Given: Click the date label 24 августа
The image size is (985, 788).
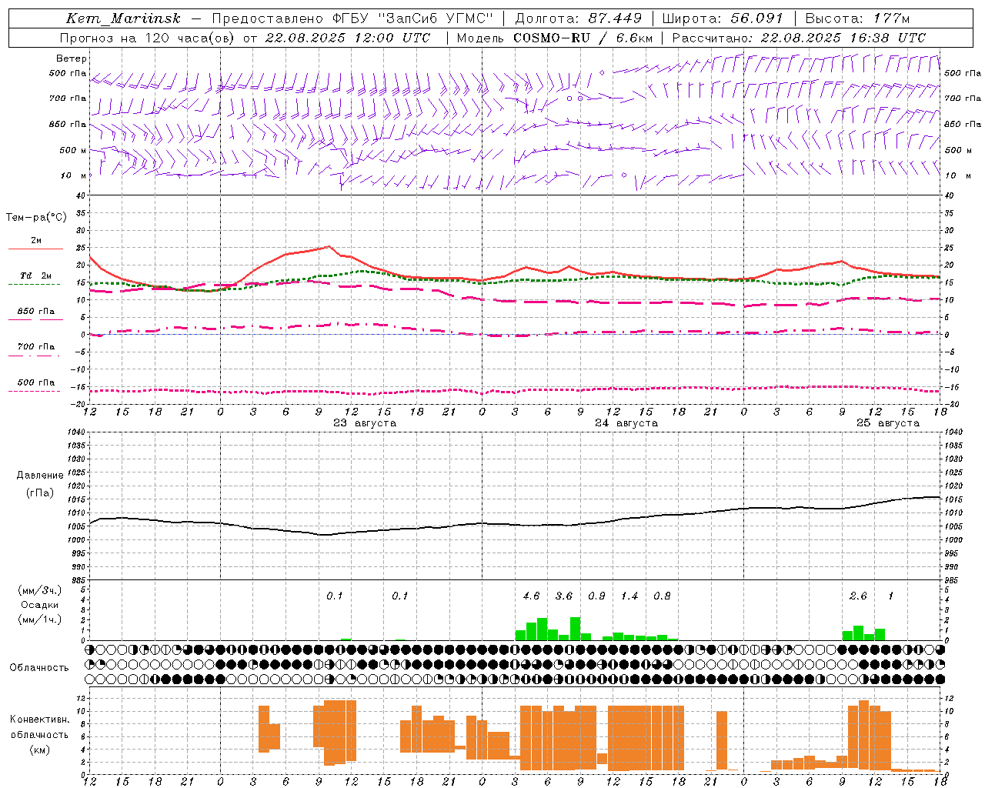Looking at the screenshot, I should coord(626,423).
